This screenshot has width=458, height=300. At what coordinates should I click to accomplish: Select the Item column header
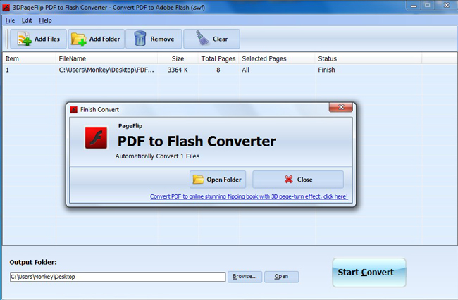coord(29,58)
